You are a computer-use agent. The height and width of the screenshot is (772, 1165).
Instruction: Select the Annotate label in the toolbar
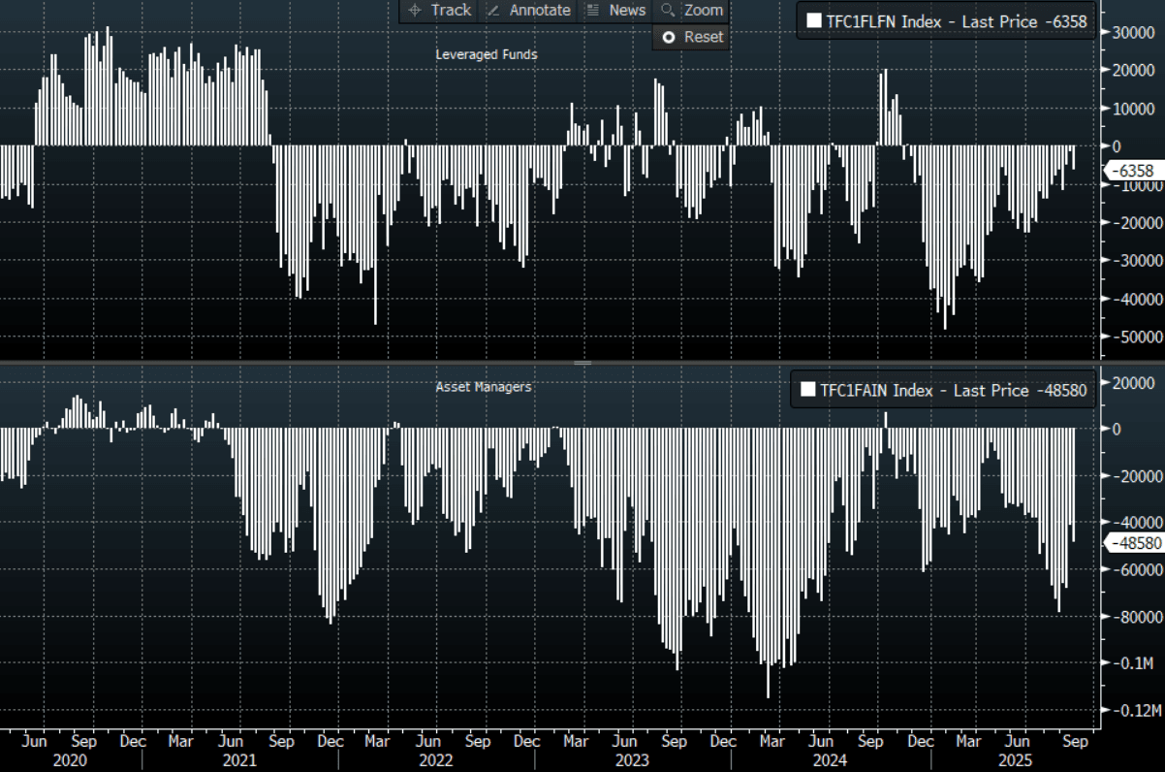[x=540, y=10]
